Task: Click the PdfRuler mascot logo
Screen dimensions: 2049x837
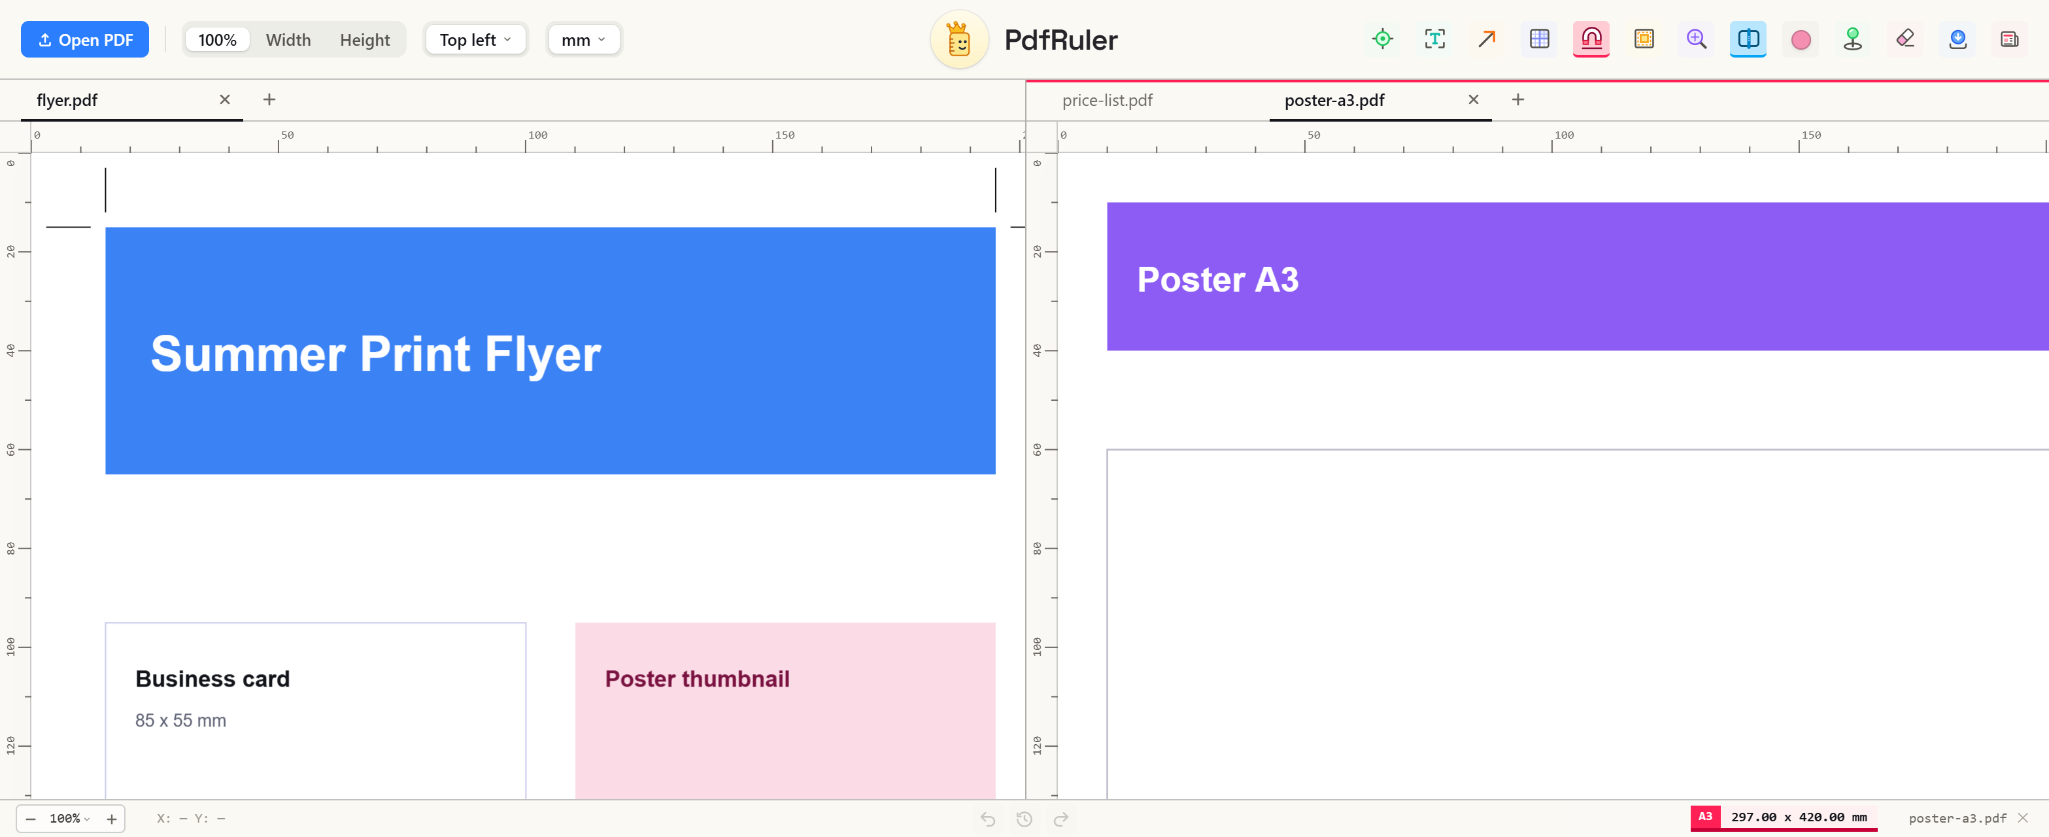Action: point(959,40)
